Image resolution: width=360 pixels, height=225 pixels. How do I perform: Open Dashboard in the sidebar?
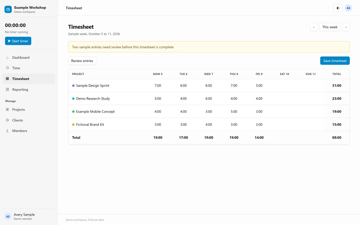pyautogui.click(x=29, y=58)
